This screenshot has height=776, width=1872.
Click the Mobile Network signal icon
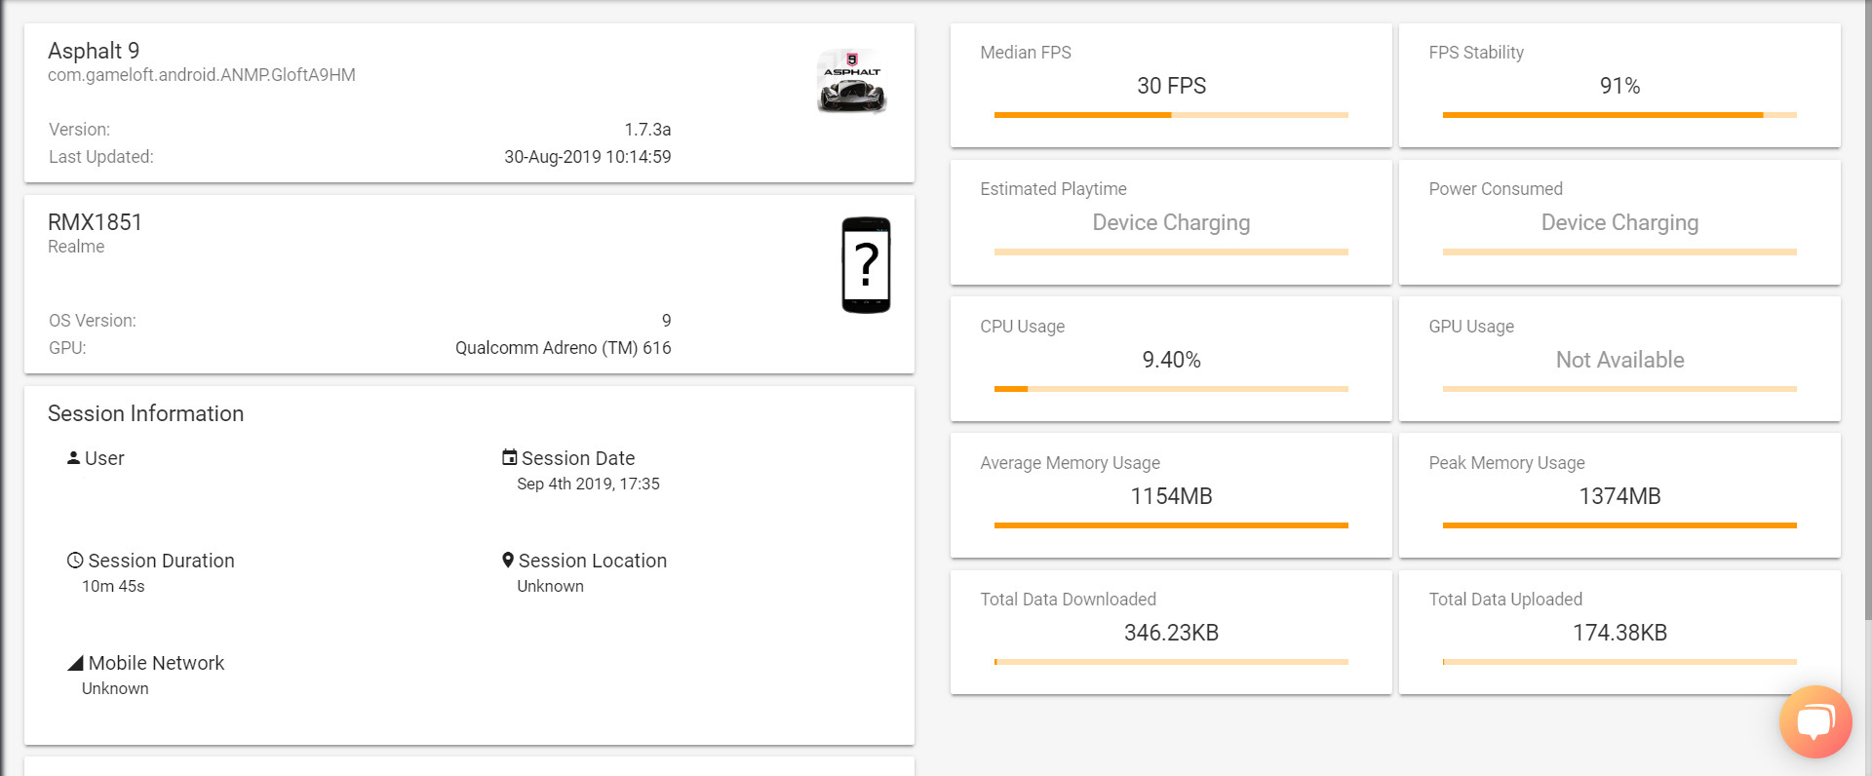tap(75, 663)
